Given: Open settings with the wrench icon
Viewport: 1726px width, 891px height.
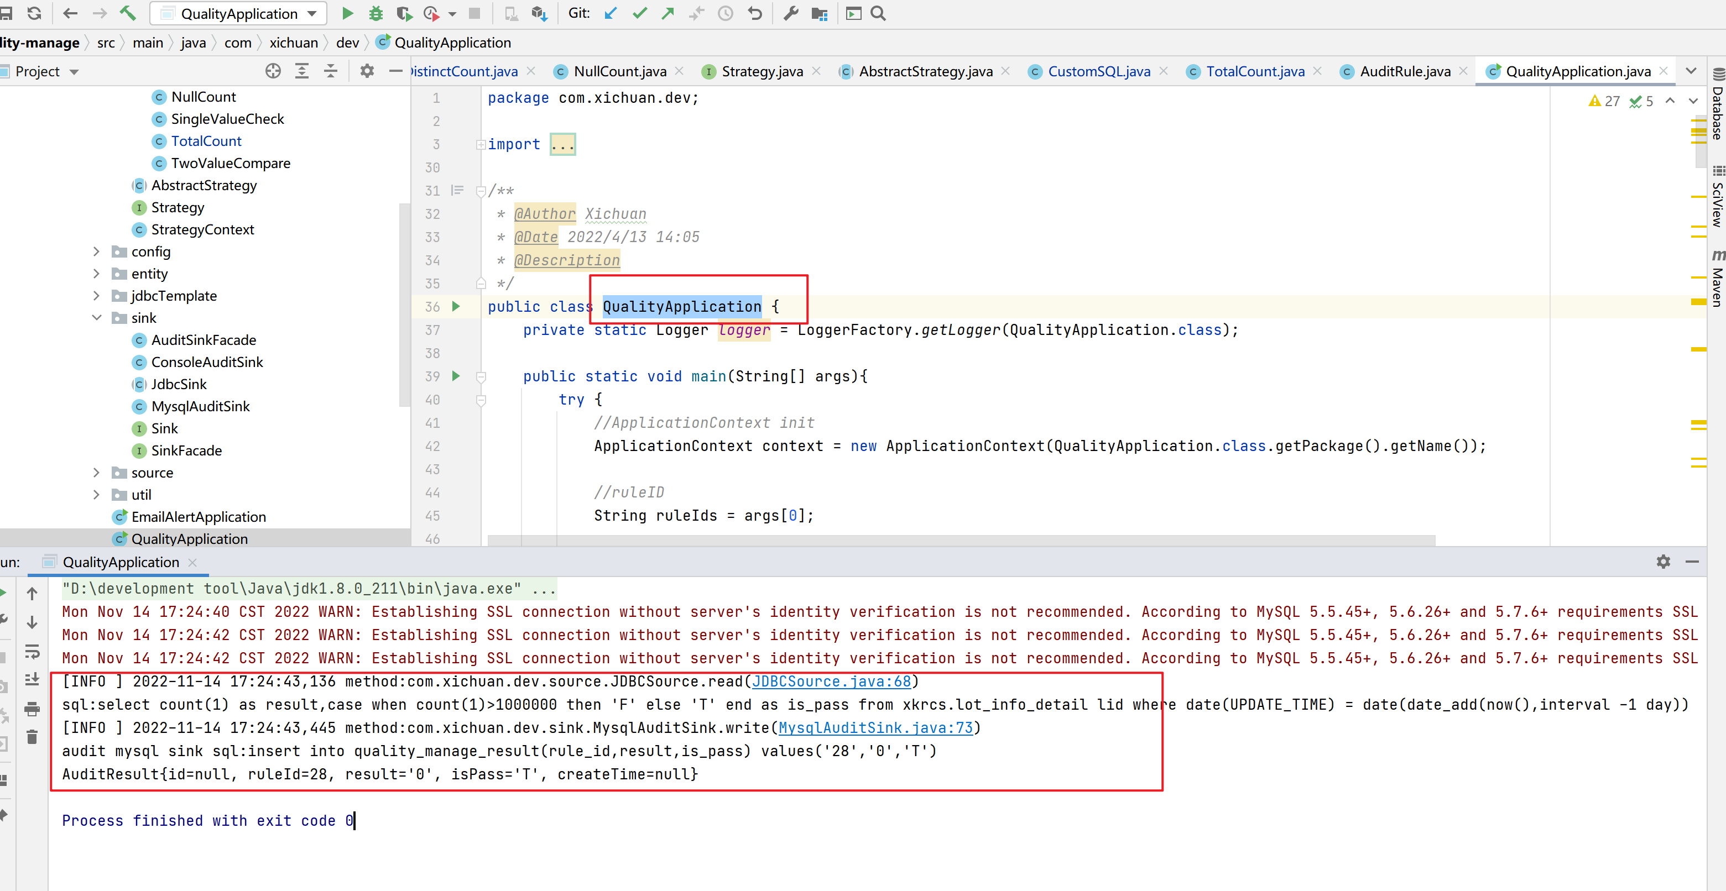Looking at the screenshot, I should tap(791, 13).
